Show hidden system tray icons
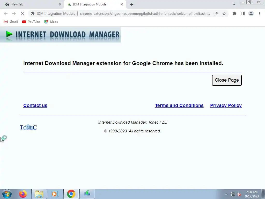 click(226, 194)
